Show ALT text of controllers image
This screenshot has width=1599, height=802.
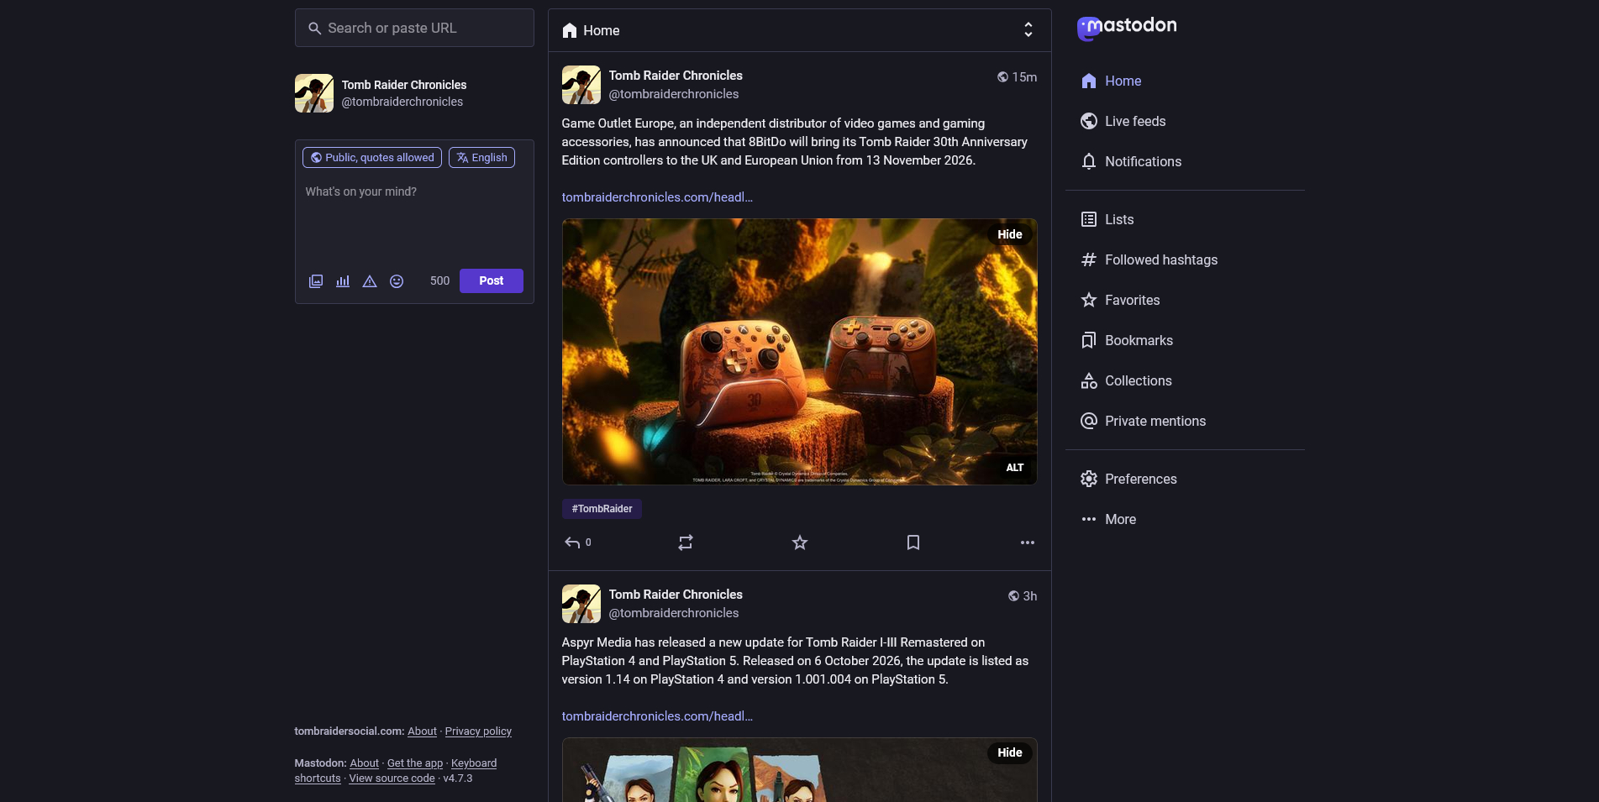(x=1014, y=468)
